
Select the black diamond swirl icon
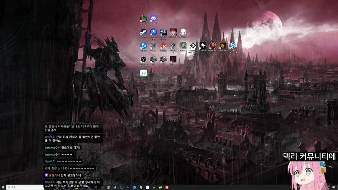tap(193, 46)
